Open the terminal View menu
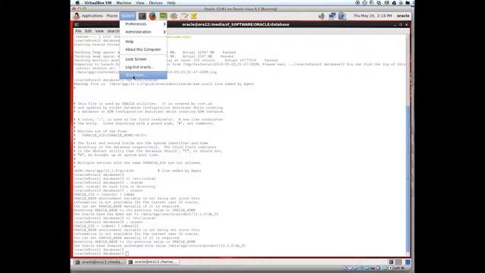The height and width of the screenshot is (273, 485). 99,31
